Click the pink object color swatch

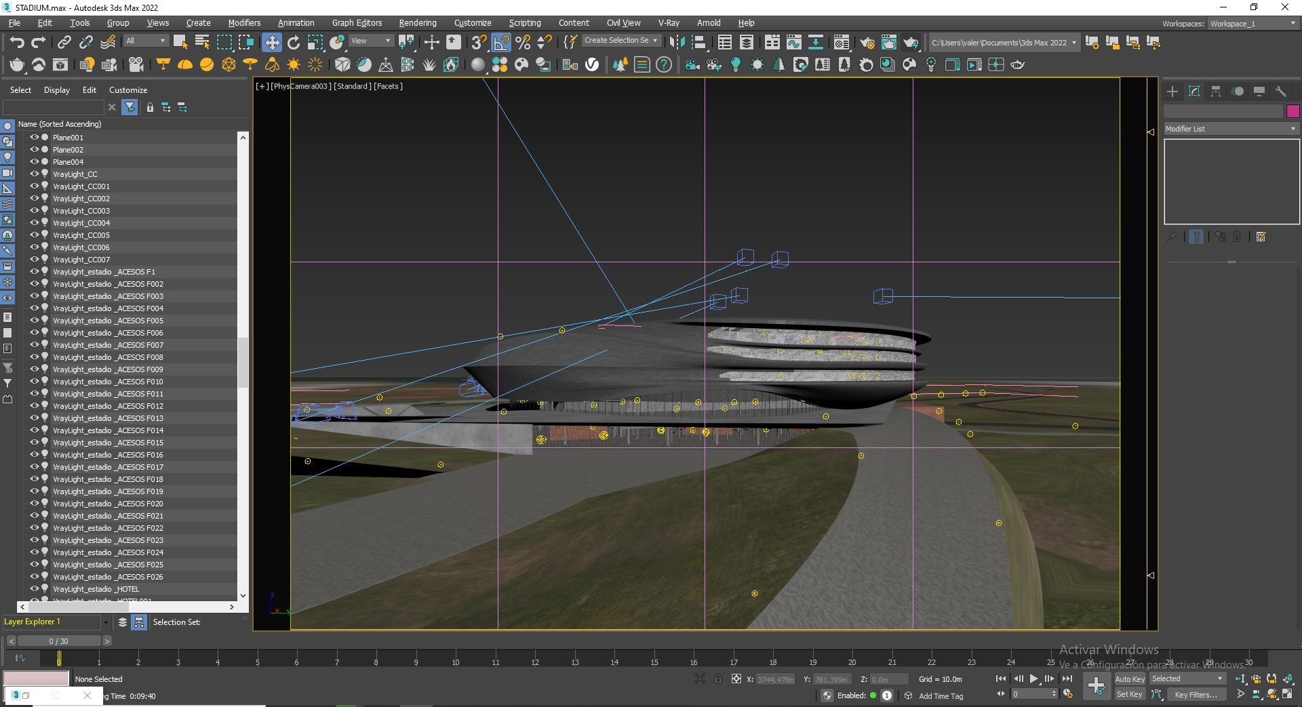pos(1293,111)
